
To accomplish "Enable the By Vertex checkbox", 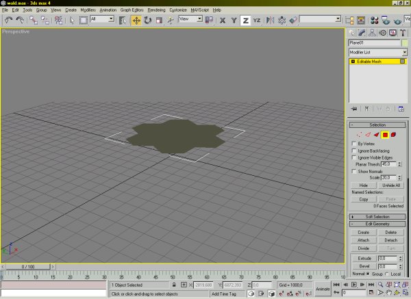I will coord(353,144).
